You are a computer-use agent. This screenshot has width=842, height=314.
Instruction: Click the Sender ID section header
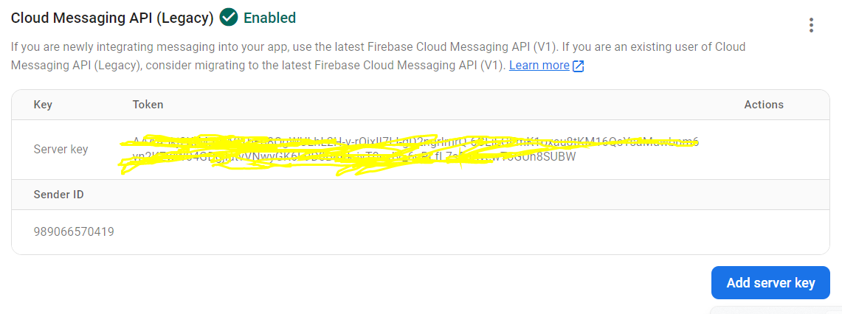coord(58,195)
